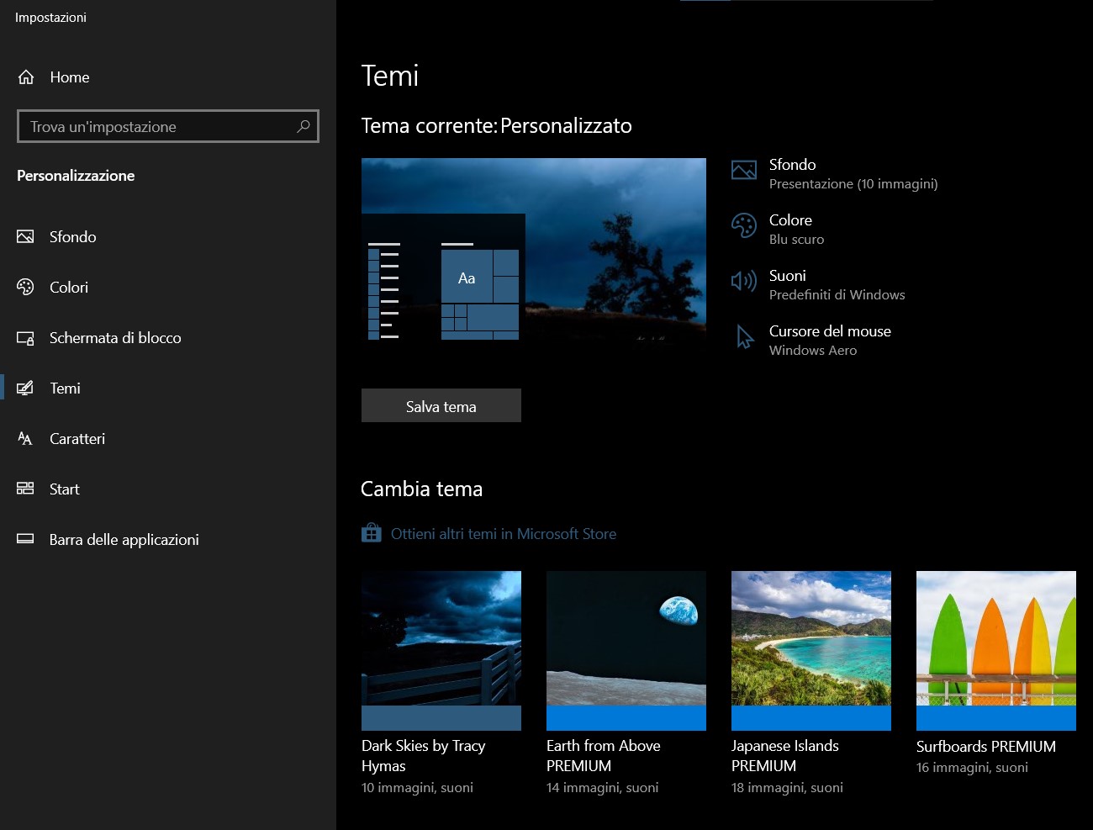The image size is (1093, 830).
Task: Click the 'Tema corrente: Personalizzato' heading
Action: pos(496,126)
